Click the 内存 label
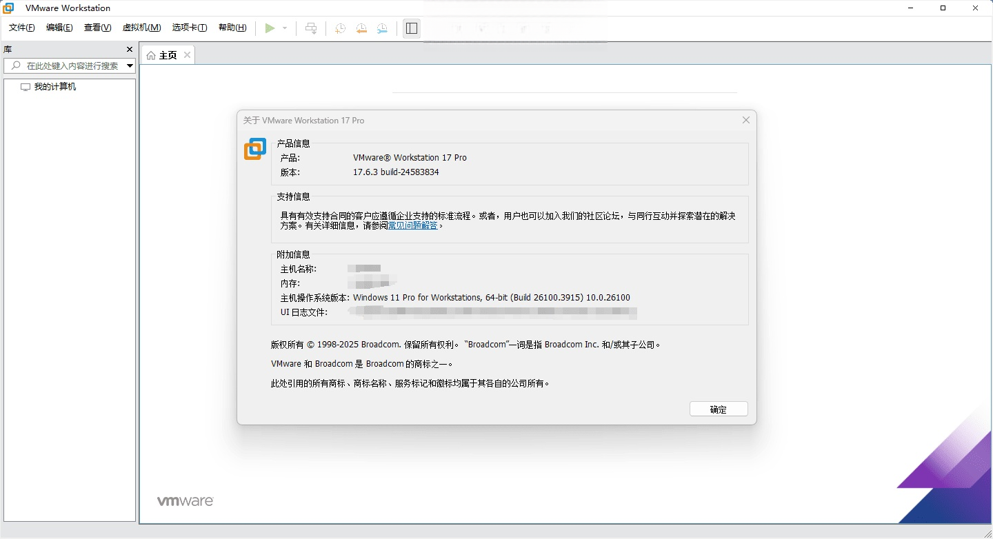 [290, 283]
